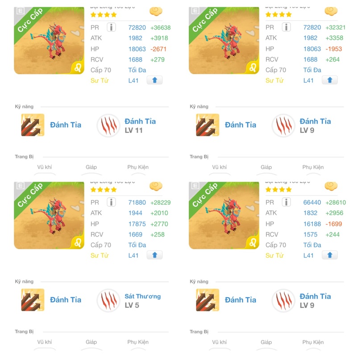The image size is (357, 357).
Task: Tap the claw skill icon next to LV 11
Action: (x=108, y=125)
